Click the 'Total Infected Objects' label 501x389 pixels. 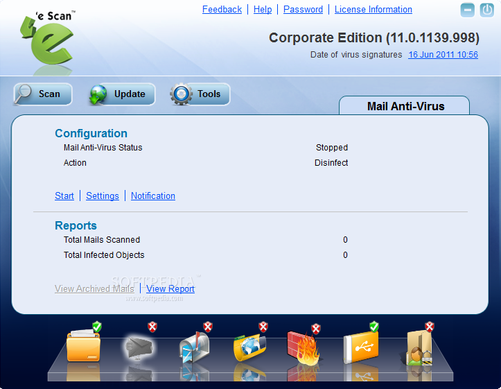[x=104, y=255]
